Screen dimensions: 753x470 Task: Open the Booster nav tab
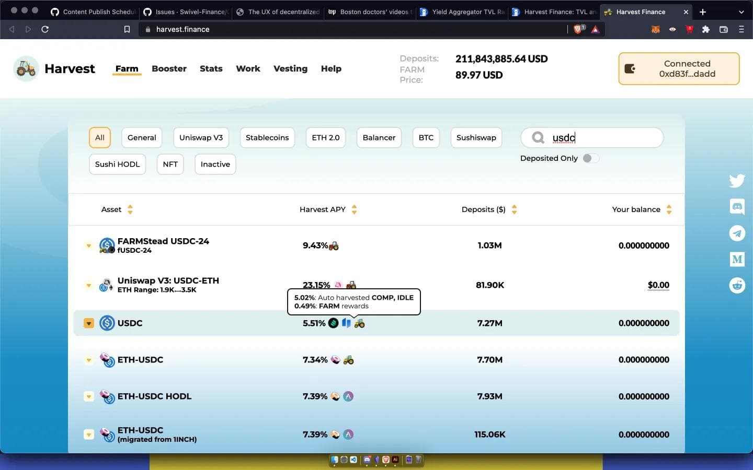[x=169, y=69]
